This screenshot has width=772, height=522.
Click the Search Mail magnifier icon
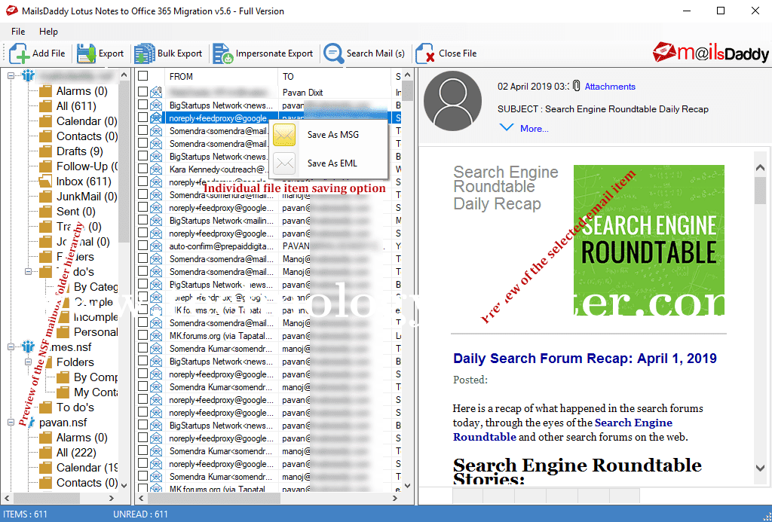333,53
